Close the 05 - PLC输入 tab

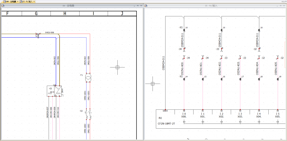[34, 1]
